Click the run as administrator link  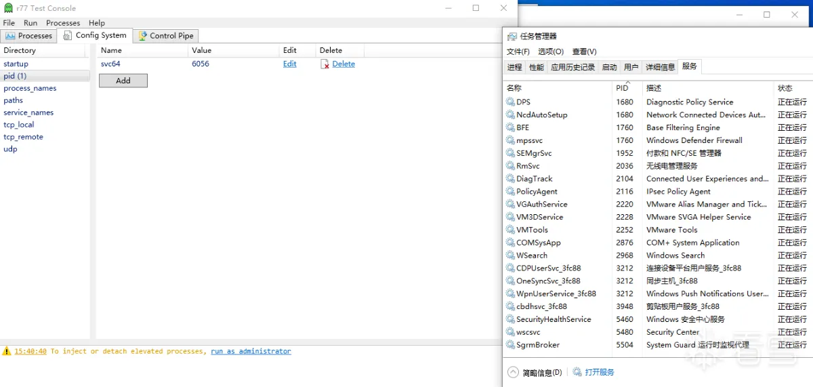click(x=251, y=352)
